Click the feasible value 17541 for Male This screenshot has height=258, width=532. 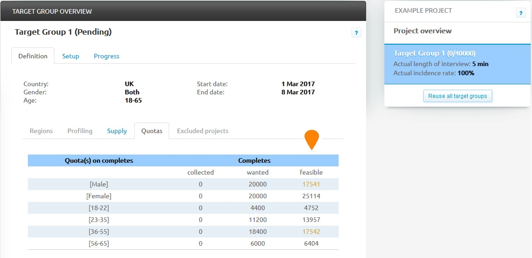point(311,184)
